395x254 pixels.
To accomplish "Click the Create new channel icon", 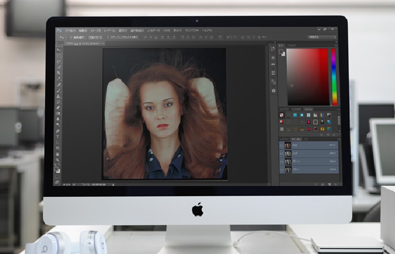I will tap(329, 184).
